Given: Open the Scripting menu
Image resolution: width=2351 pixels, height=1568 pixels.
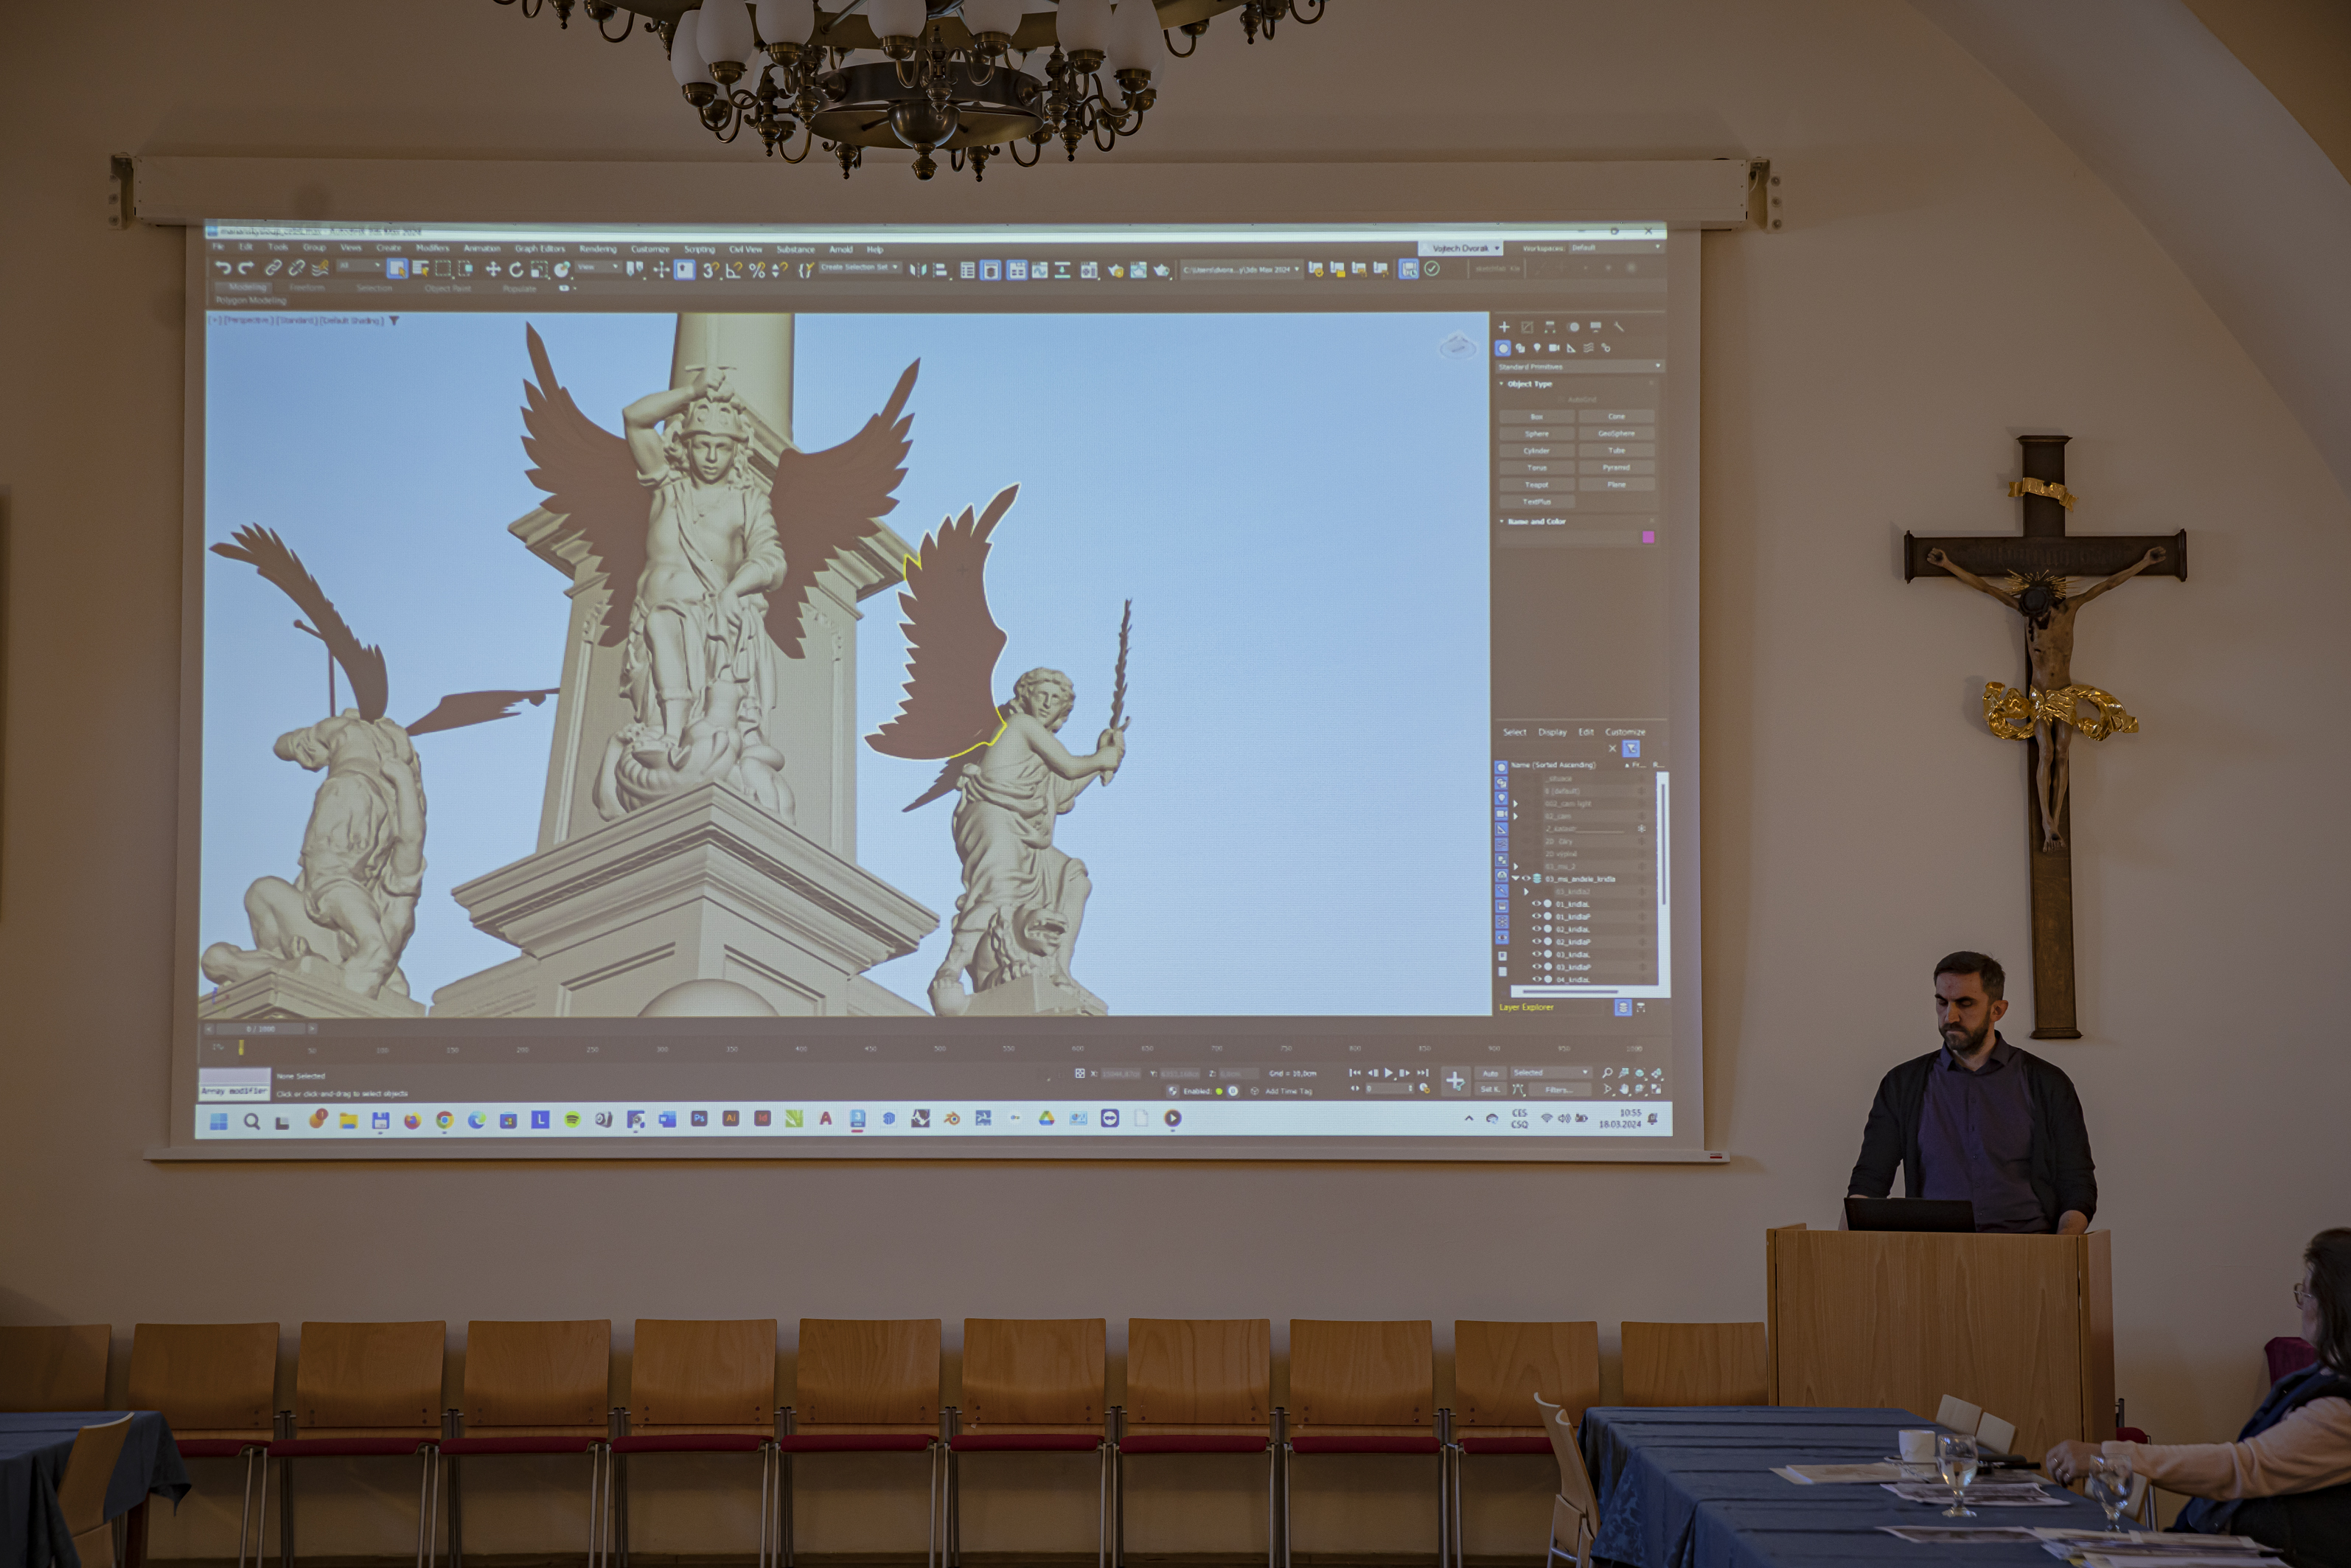Looking at the screenshot, I should click(x=699, y=249).
